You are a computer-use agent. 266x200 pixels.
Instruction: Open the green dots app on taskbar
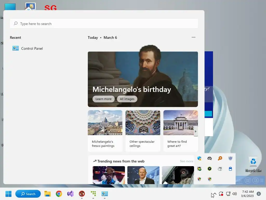93,194
